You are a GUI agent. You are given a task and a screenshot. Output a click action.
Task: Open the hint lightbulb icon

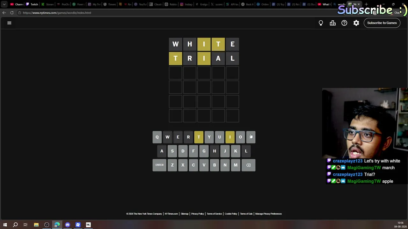coord(321,23)
